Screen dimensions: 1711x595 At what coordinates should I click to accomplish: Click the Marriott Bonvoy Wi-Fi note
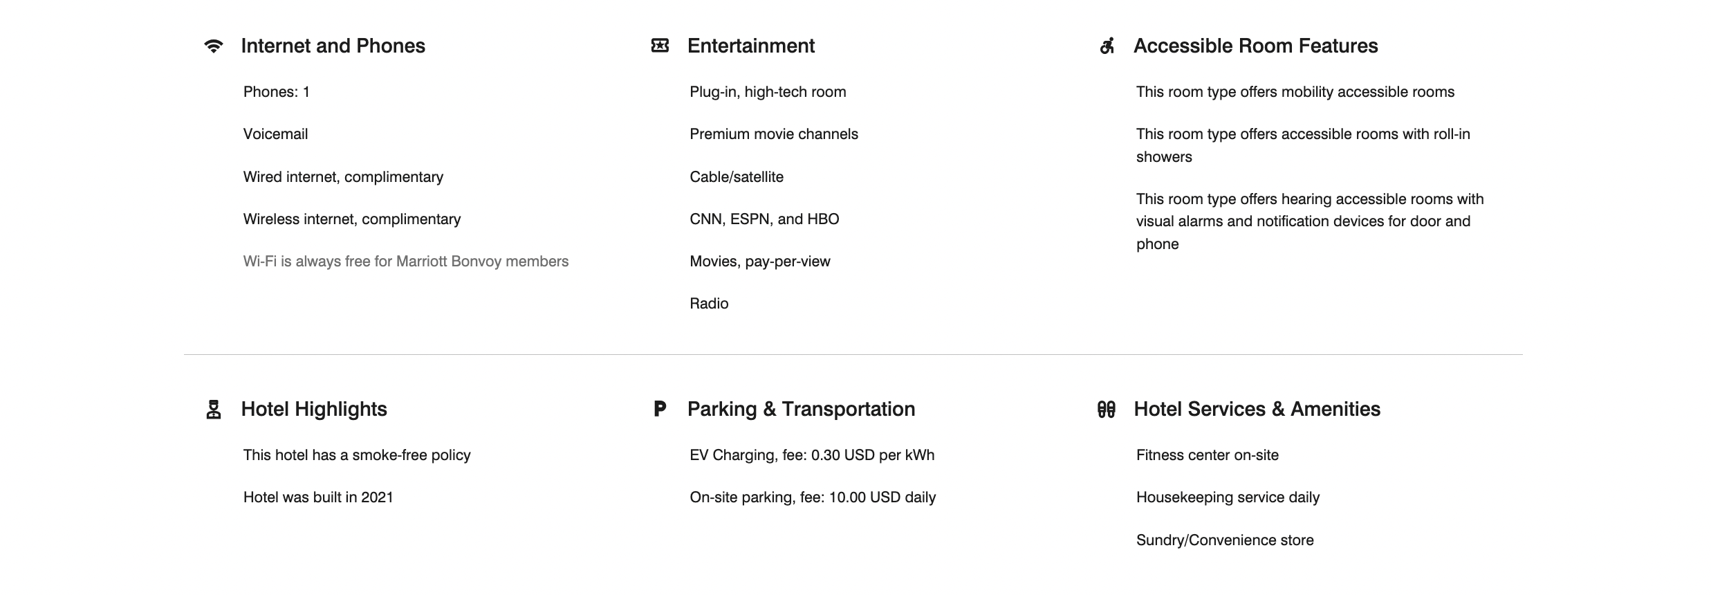pos(405,262)
